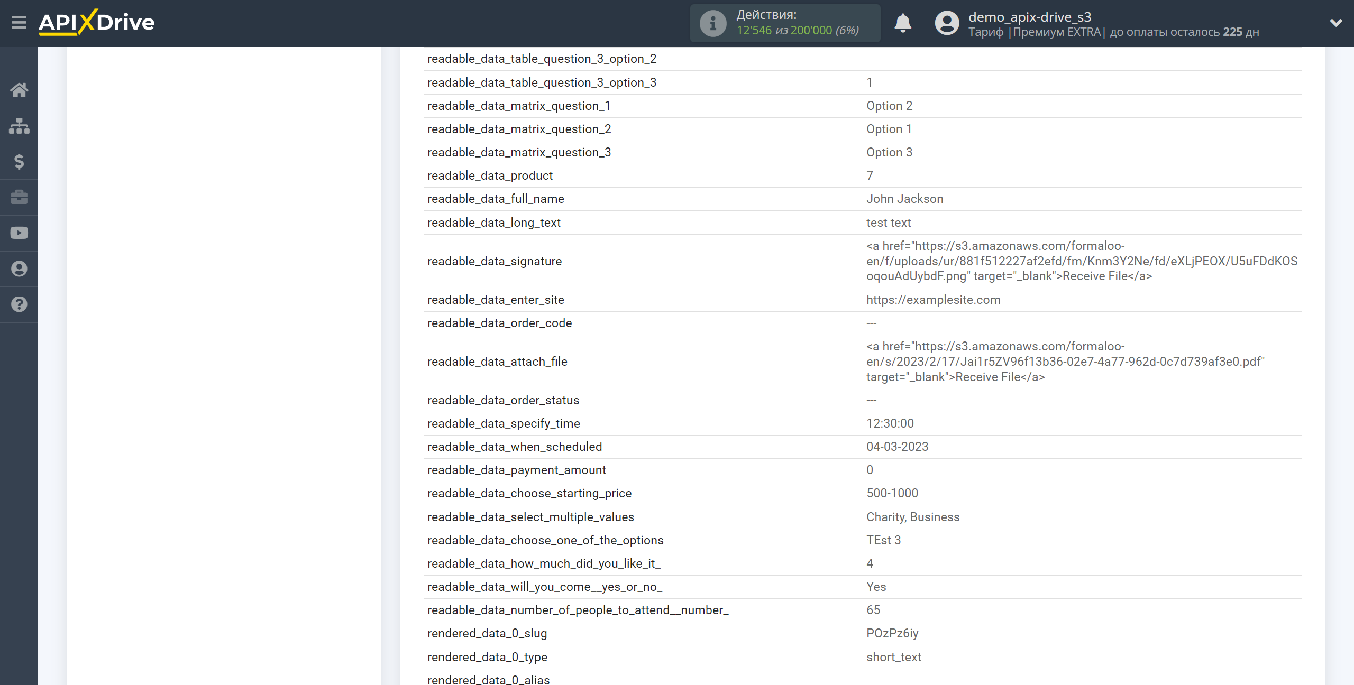The height and width of the screenshot is (685, 1354).
Task: Select the 'John Jackson' value
Action: click(x=904, y=199)
